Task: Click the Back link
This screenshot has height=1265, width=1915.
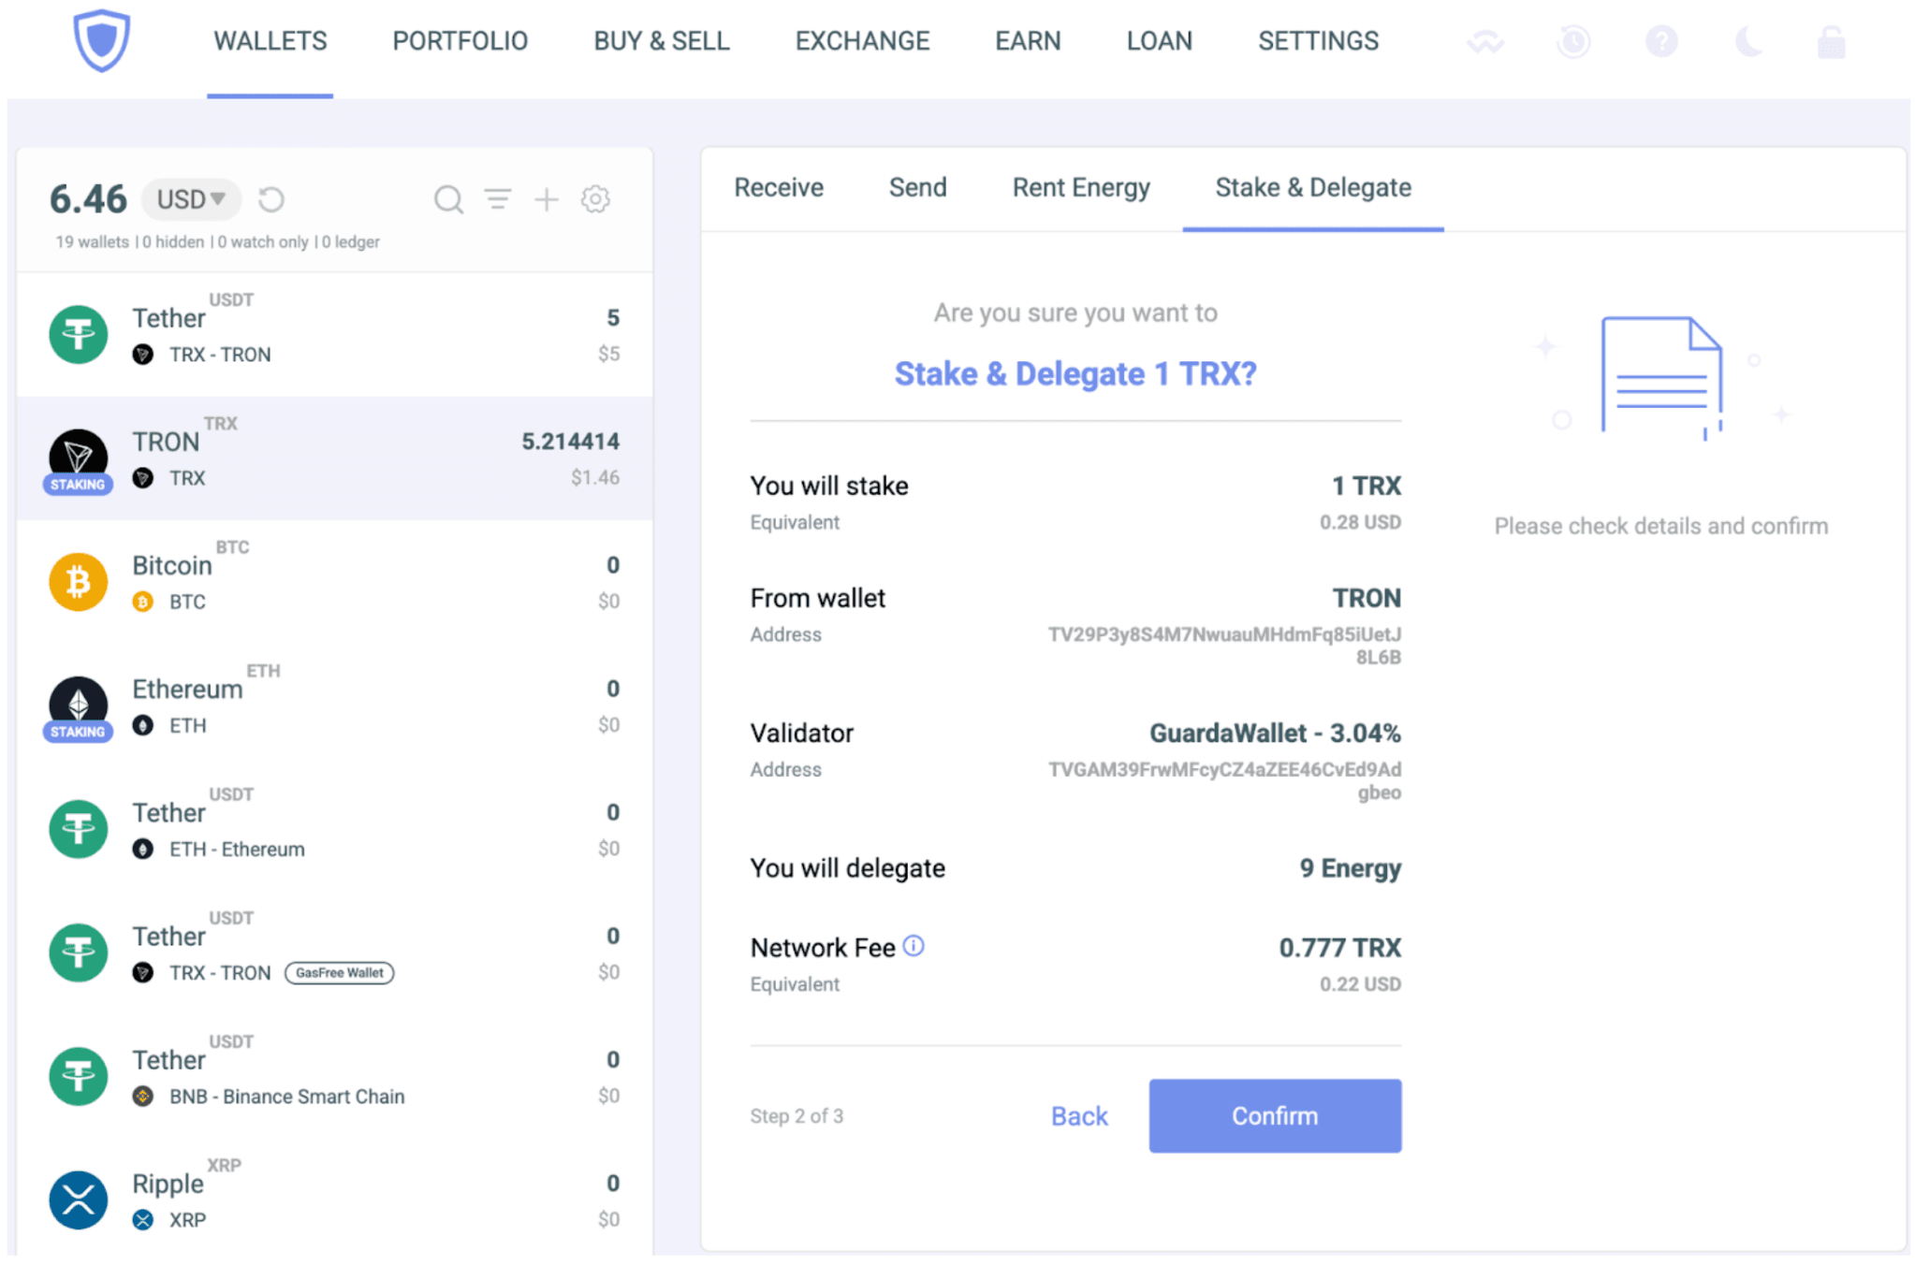Action: pyautogui.click(x=1078, y=1116)
